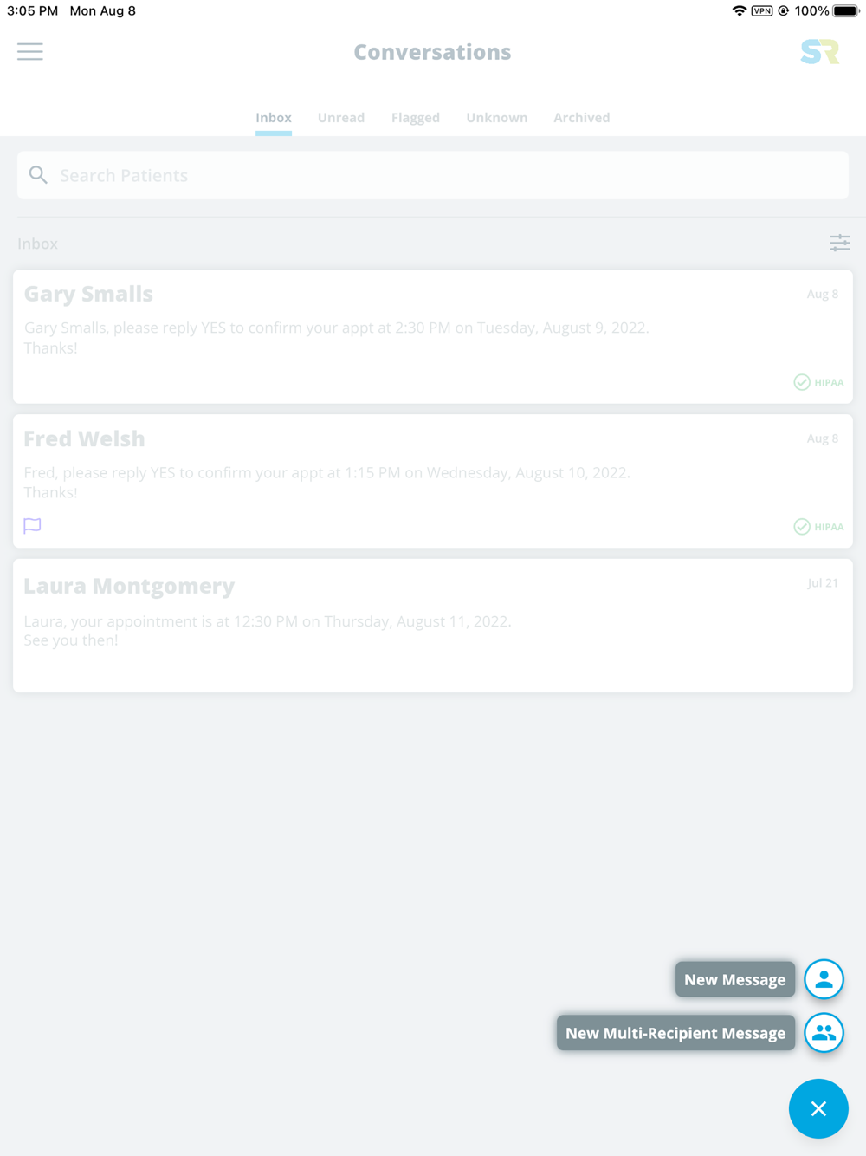
Task: Open the Unknown tab
Action: pyautogui.click(x=496, y=118)
